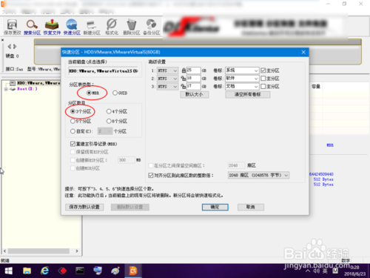Click the Recover Files (恢复文件) icon
Screen dimensions: 370x278
click(52, 27)
